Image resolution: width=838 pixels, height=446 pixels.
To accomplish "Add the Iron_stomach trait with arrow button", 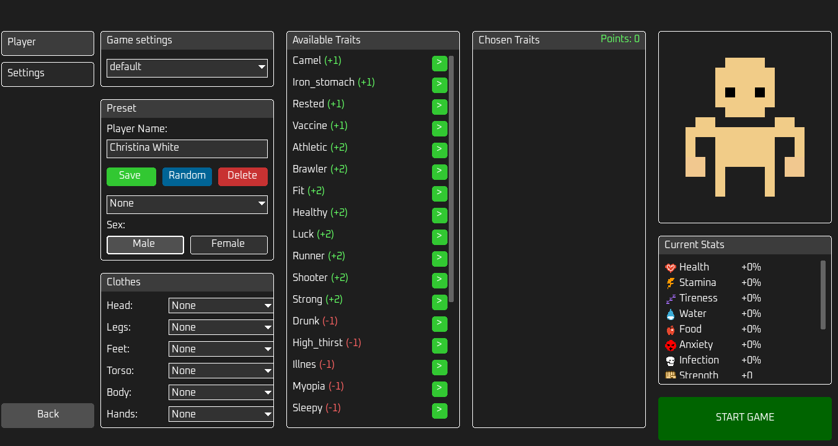I will coord(439,84).
